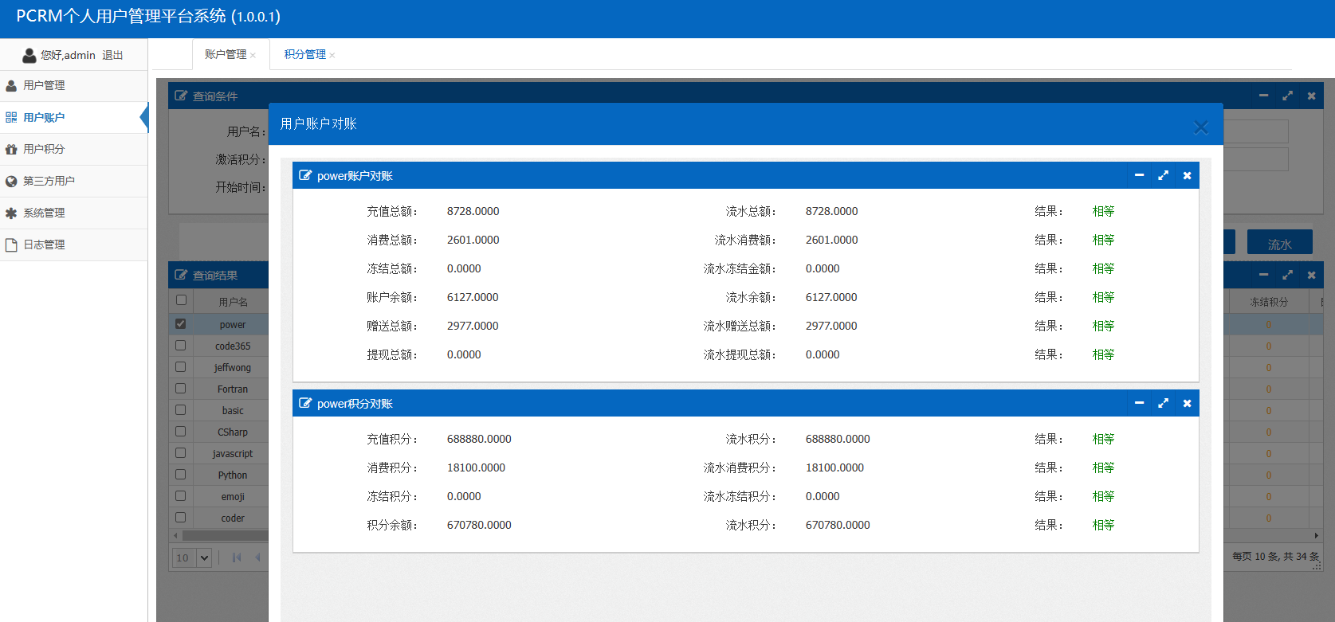The width and height of the screenshot is (1335, 622).
Task: Click the 流水 button
Action: 1279,244
